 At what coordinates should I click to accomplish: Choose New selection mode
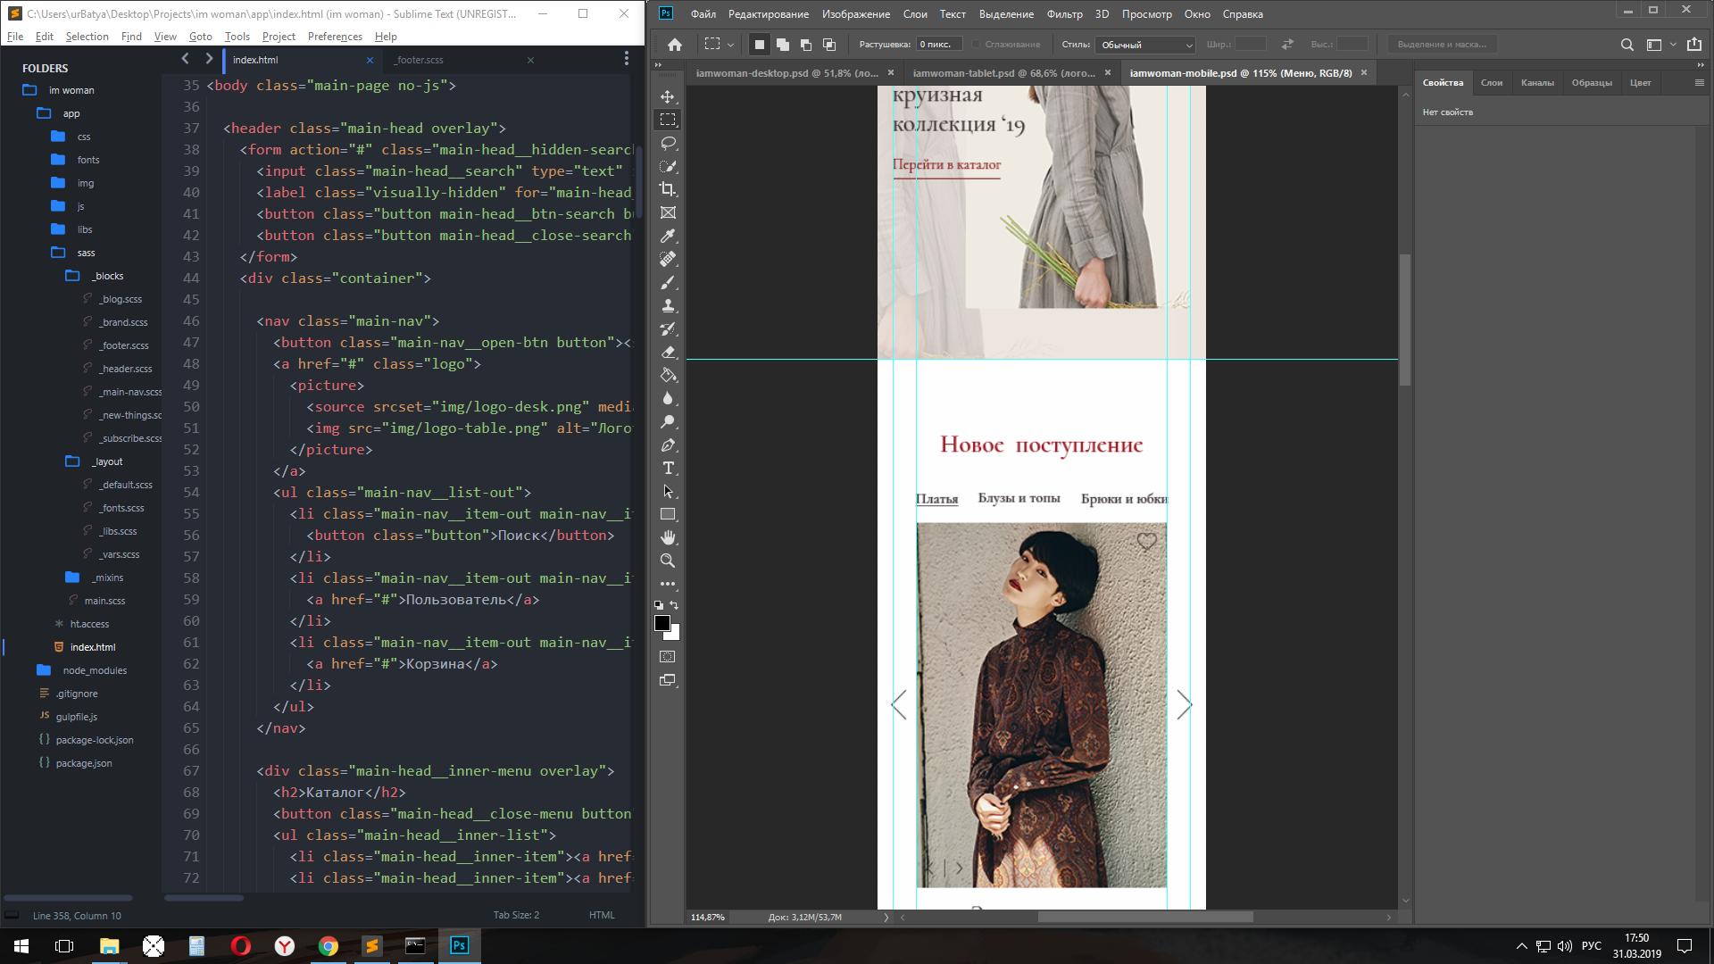pyautogui.click(x=760, y=45)
